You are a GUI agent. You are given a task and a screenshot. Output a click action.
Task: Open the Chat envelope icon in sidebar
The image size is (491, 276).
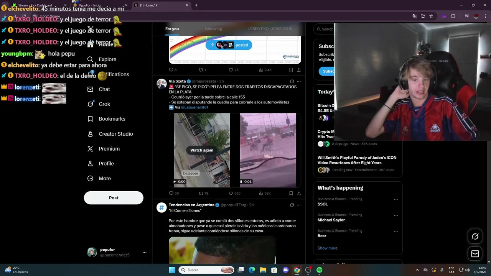[x=90, y=89]
